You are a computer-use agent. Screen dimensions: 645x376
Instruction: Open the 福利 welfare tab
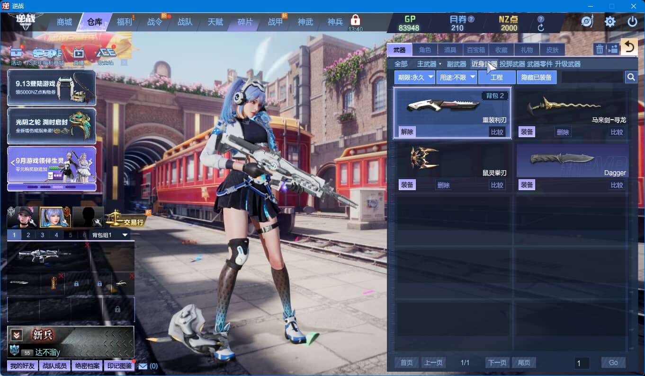125,22
